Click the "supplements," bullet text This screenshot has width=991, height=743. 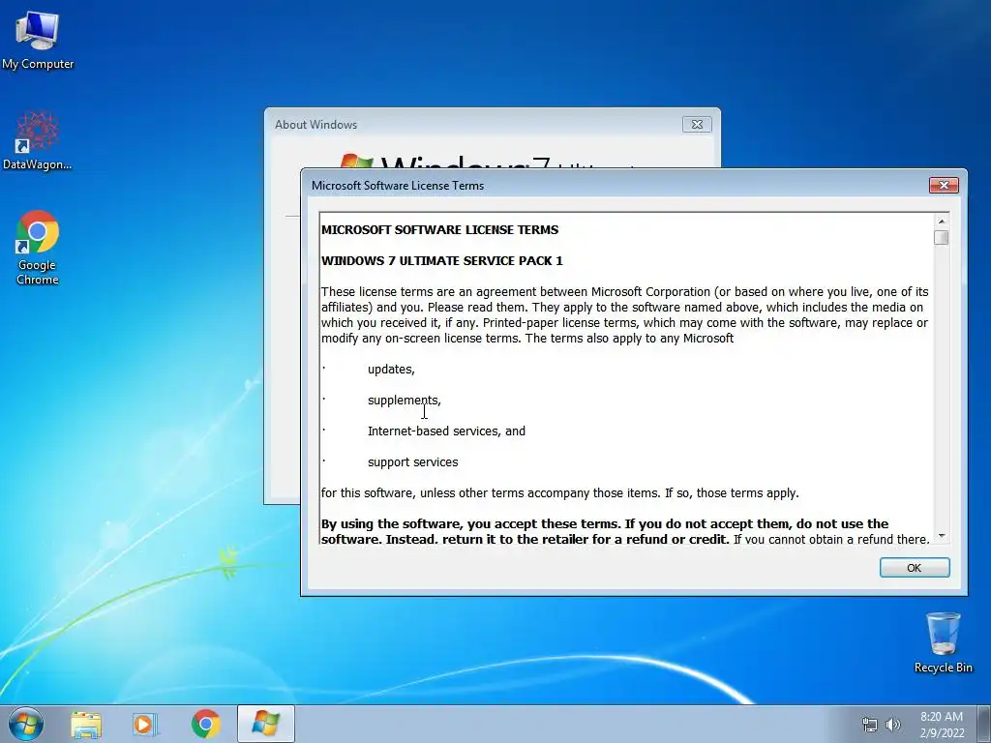[x=405, y=401]
